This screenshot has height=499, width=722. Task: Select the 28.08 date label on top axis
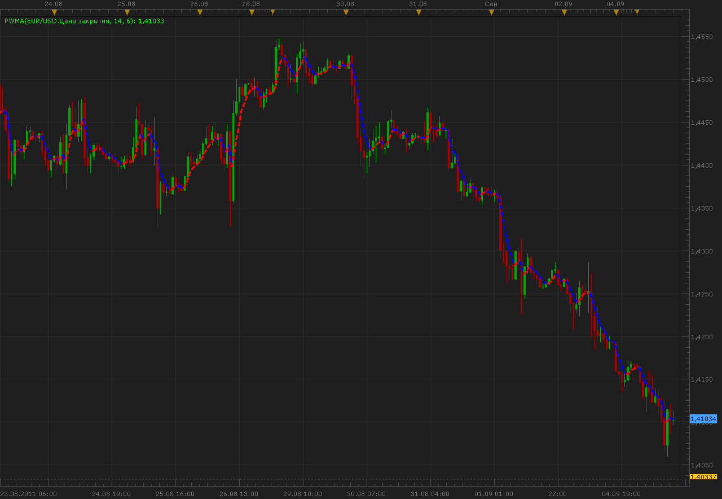click(x=251, y=4)
